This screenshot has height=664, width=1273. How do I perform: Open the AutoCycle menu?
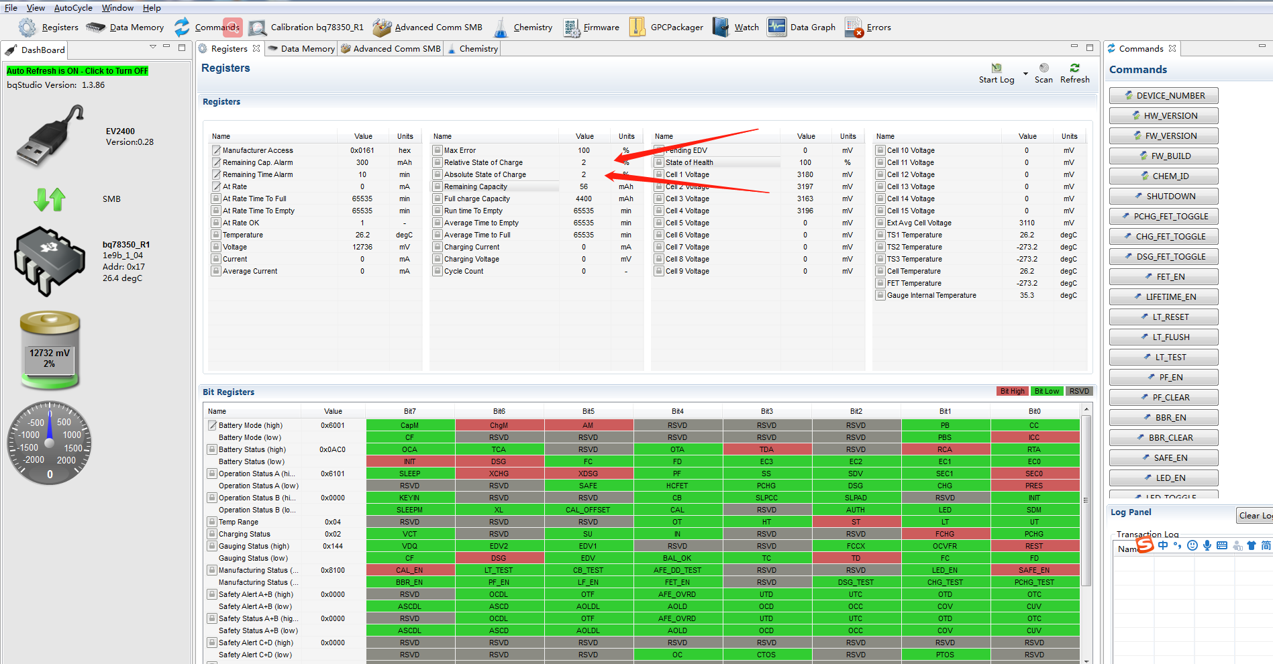[x=73, y=8]
